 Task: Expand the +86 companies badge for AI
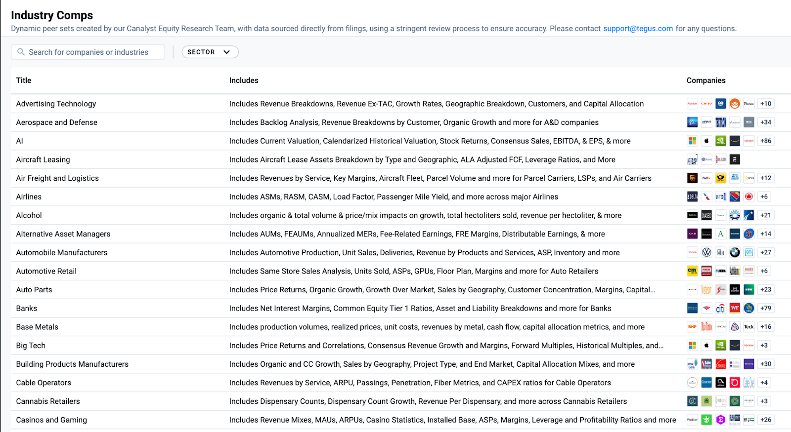(x=766, y=141)
